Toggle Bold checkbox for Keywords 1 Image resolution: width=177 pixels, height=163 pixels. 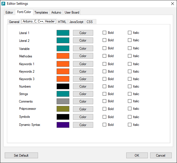click(x=105, y=64)
